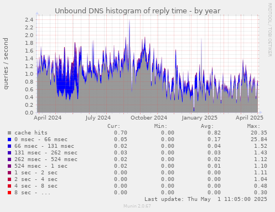The height and width of the screenshot is (212, 275).
Task: Click the 131 msec - 262 msec swatch
Action: 9,153
